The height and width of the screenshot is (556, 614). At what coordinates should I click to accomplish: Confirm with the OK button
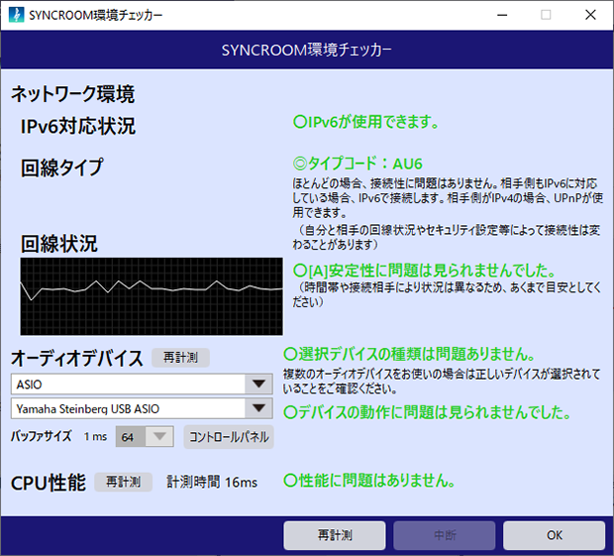555,535
